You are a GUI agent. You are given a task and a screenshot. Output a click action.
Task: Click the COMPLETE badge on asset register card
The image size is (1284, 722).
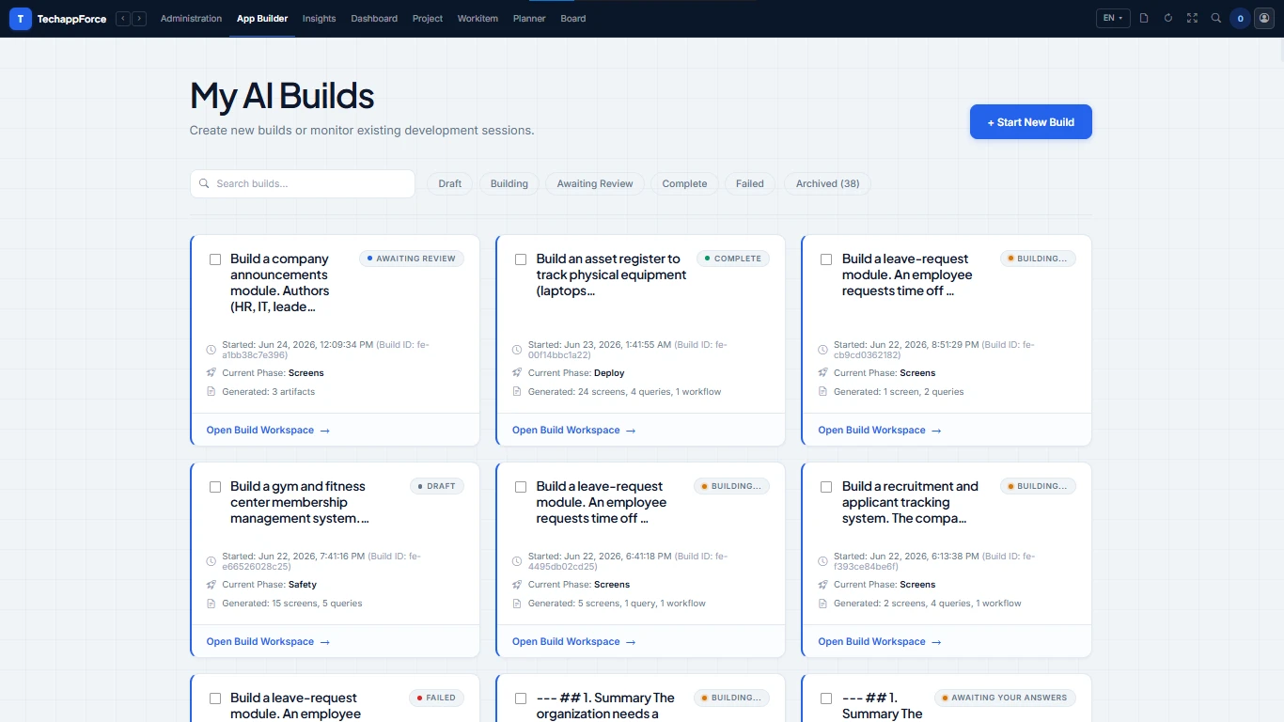[733, 259]
